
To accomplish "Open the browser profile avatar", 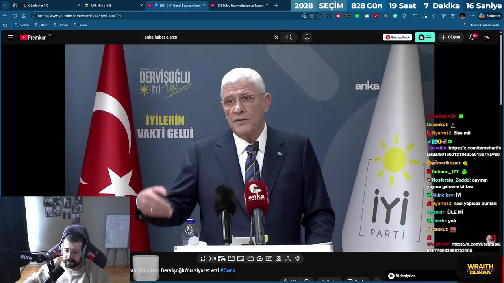I will coord(462,16).
